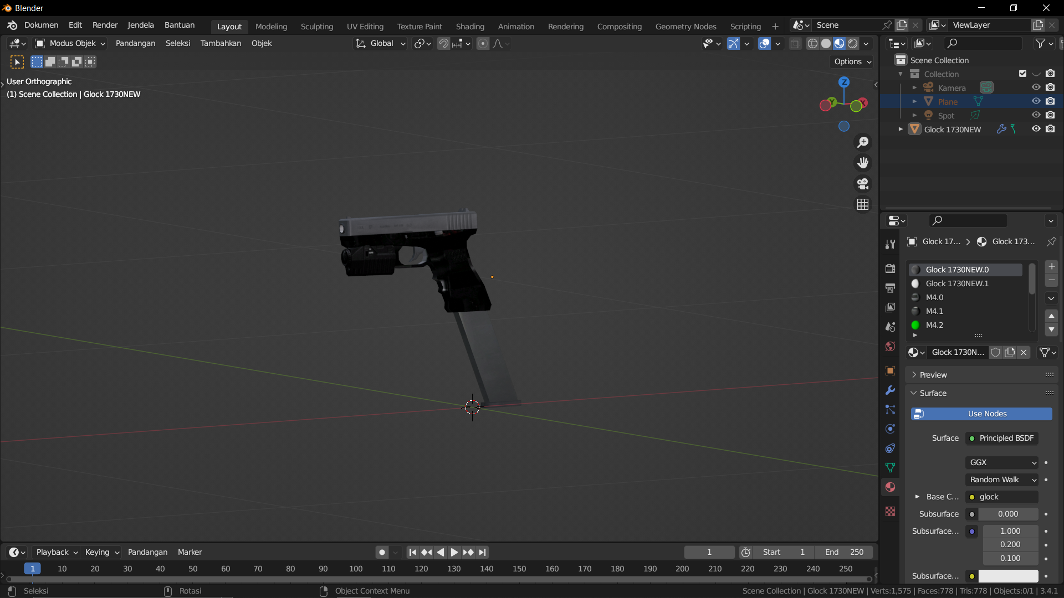This screenshot has width=1064, height=598.
Task: Disable Glock 1730NEW in renders
Action: [1050, 129]
